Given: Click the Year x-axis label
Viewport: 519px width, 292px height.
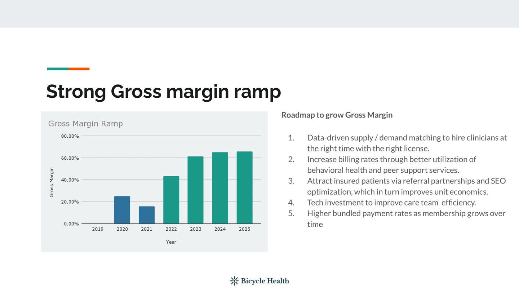Looking at the screenshot, I should 171,242.
